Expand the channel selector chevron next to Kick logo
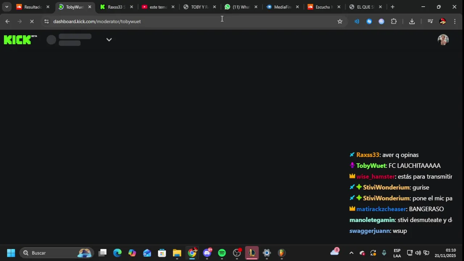This screenshot has height=261, width=464. click(109, 40)
